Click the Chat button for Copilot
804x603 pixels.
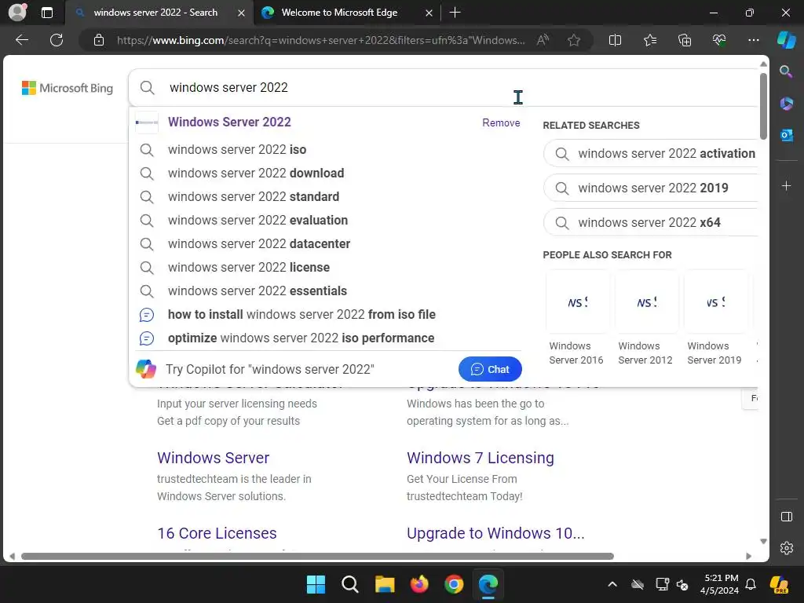click(x=490, y=369)
